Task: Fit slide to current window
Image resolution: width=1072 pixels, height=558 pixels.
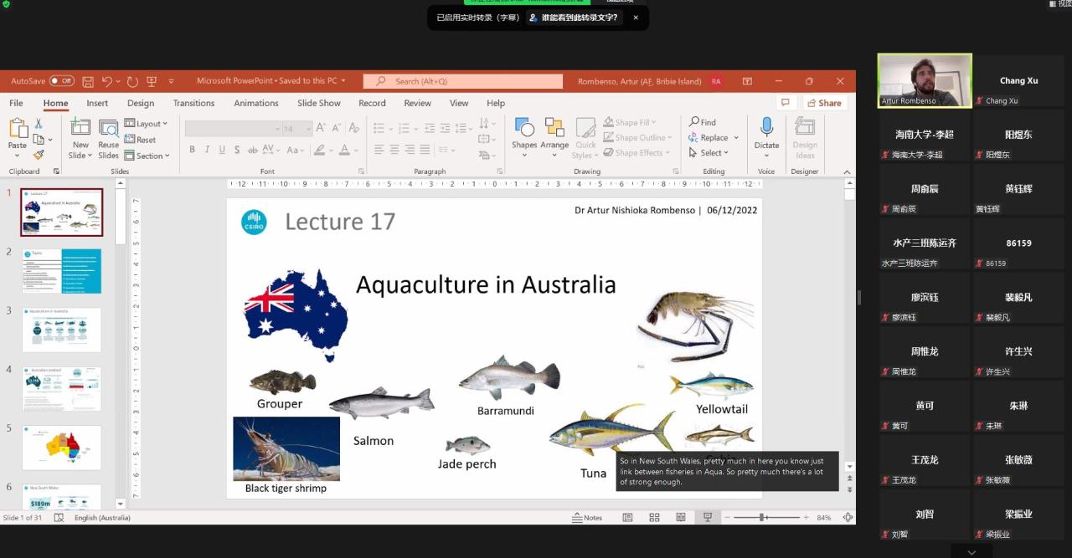Action: coord(848,518)
